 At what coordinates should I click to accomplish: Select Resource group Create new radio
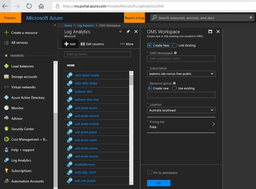tap(149, 88)
